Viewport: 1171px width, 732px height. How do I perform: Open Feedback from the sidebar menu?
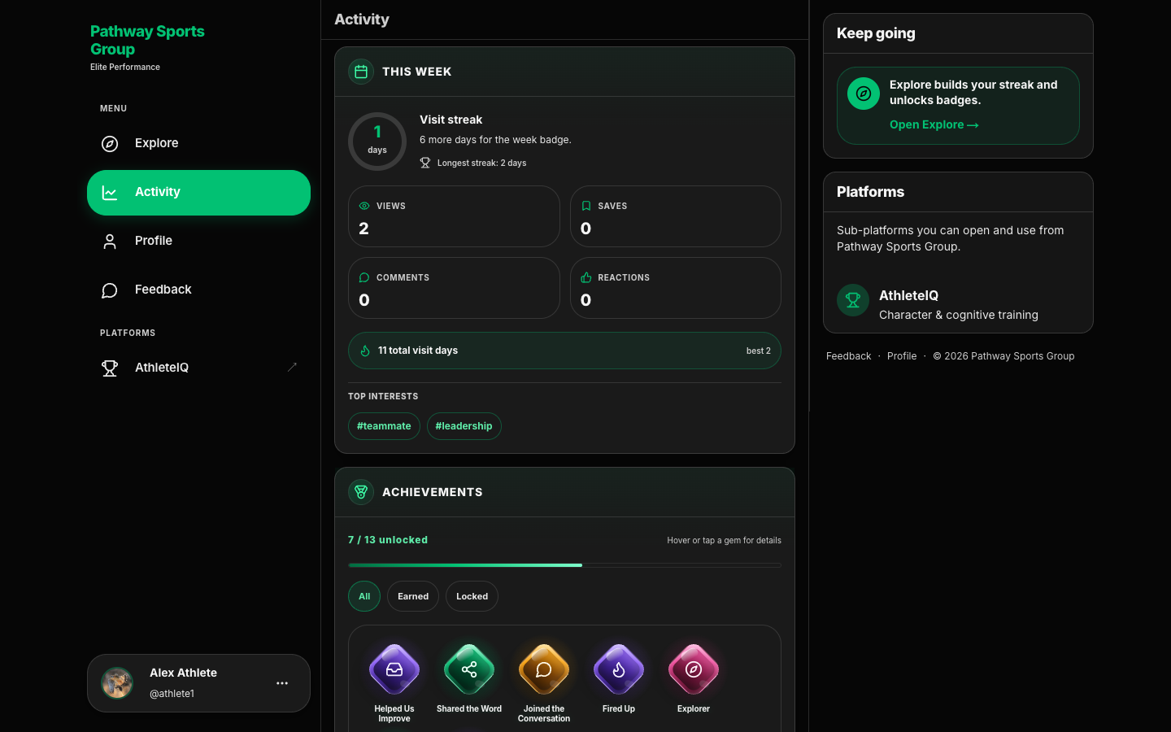pyautogui.click(x=198, y=290)
